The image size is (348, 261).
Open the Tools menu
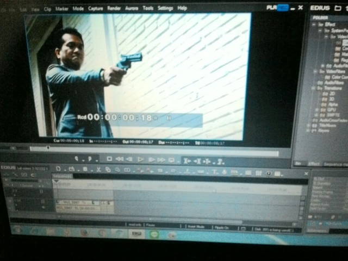click(148, 8)
